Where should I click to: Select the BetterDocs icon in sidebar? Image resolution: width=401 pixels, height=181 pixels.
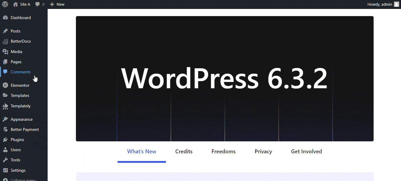[5, 41]
